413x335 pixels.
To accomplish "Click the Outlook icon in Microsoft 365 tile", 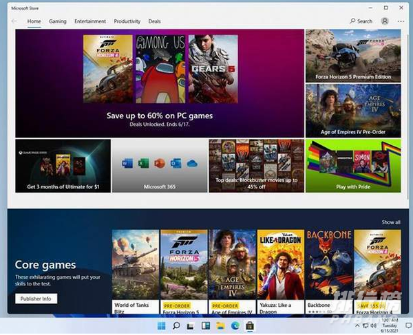I will coord(176,164).
